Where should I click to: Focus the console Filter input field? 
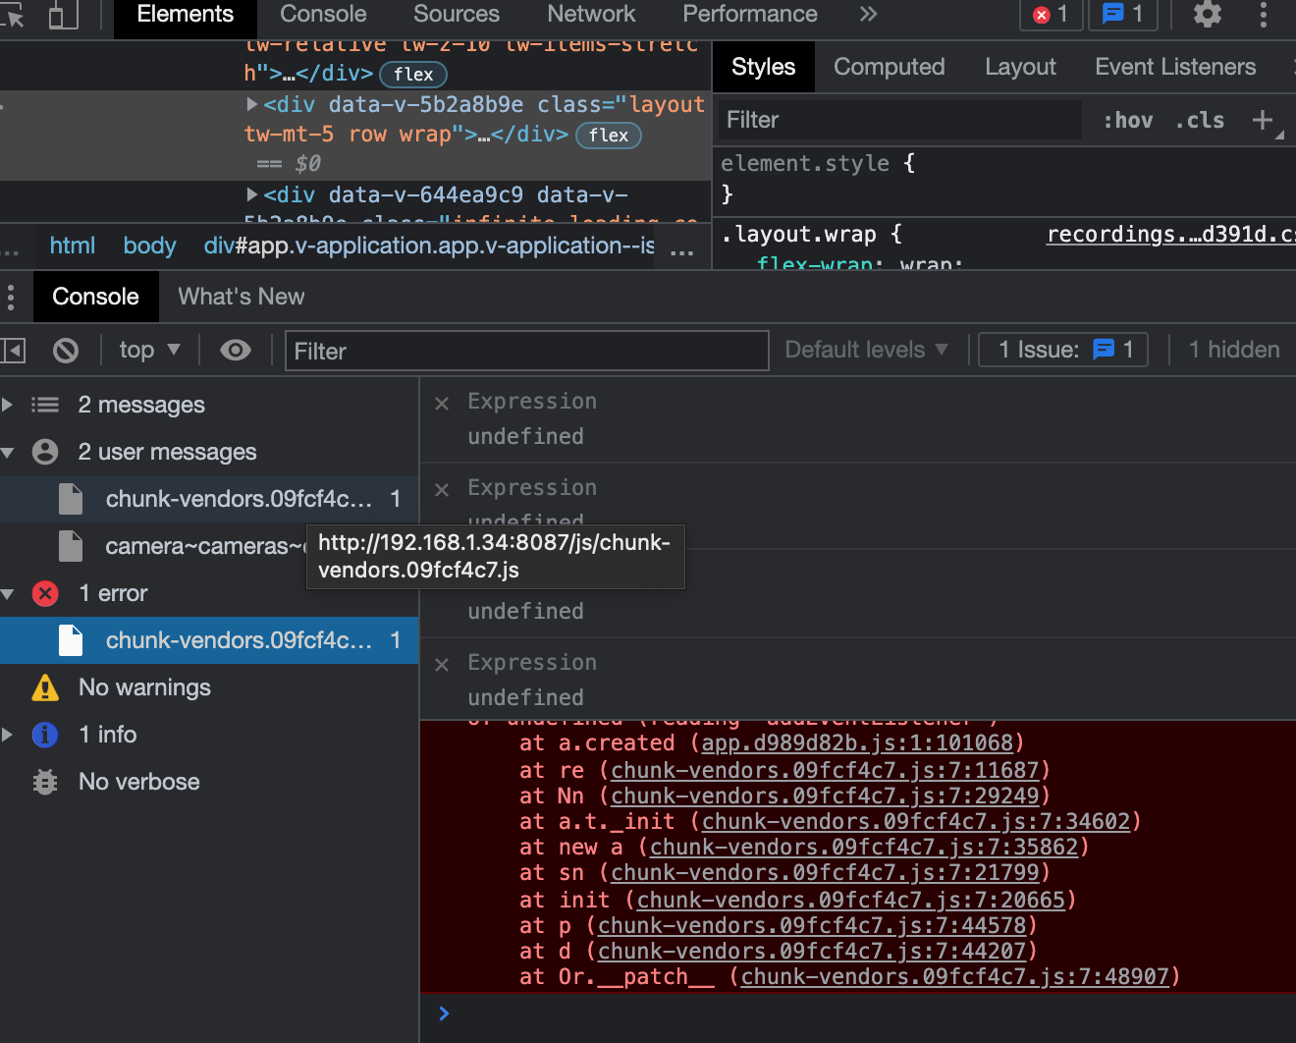pyautogui.click(x=526, y=351)
